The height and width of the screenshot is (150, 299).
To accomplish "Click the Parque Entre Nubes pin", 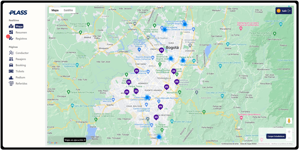I will point(162,130).
